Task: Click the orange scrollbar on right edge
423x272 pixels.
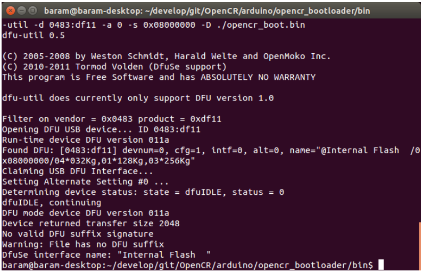Action: (x=419, y=245)
